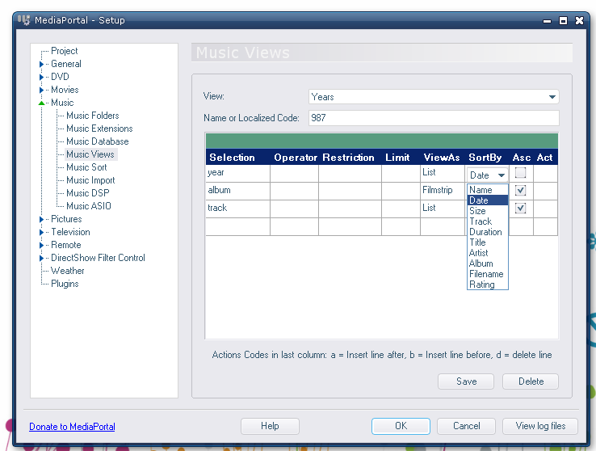The height and width of the screenshot is (451, 596).
Task: Collapse the Music tree node
Action: coord(41,103)
